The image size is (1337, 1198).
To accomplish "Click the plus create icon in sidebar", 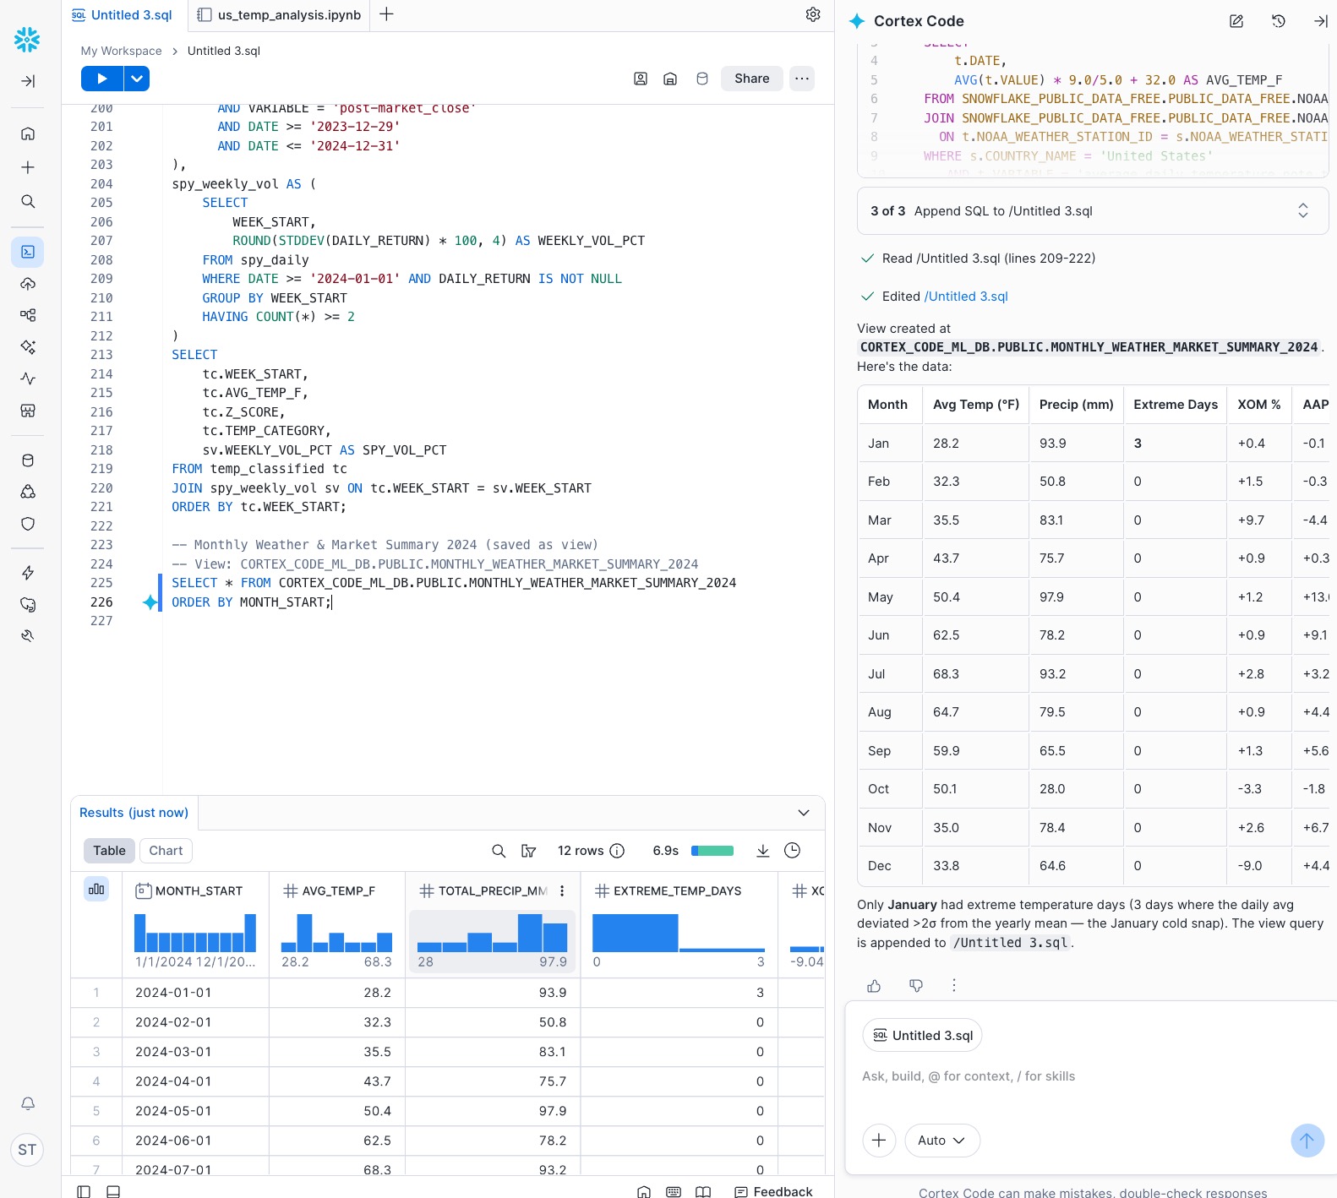I will pos(28,167).
